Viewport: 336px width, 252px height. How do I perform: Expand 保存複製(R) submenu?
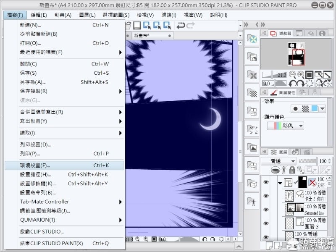click(120, 91)
